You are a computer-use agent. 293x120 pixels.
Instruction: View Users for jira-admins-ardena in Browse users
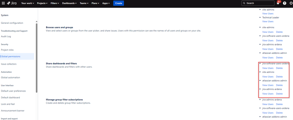[268, 49]
